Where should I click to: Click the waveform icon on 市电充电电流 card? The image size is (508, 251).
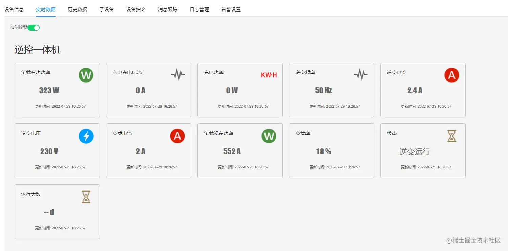pos(178,75)
